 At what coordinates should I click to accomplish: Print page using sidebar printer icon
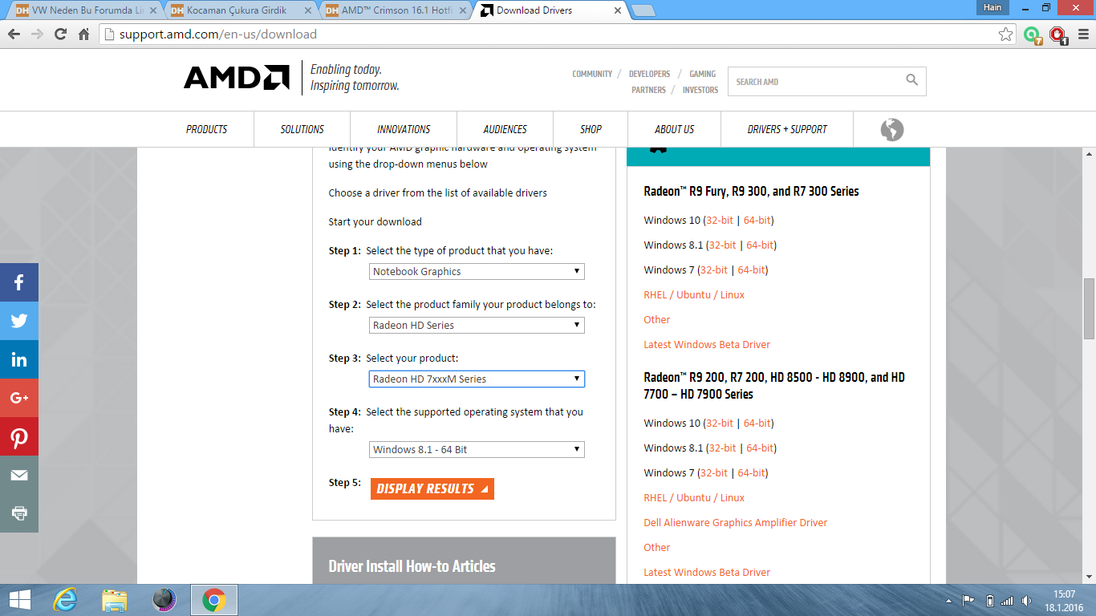19,513
